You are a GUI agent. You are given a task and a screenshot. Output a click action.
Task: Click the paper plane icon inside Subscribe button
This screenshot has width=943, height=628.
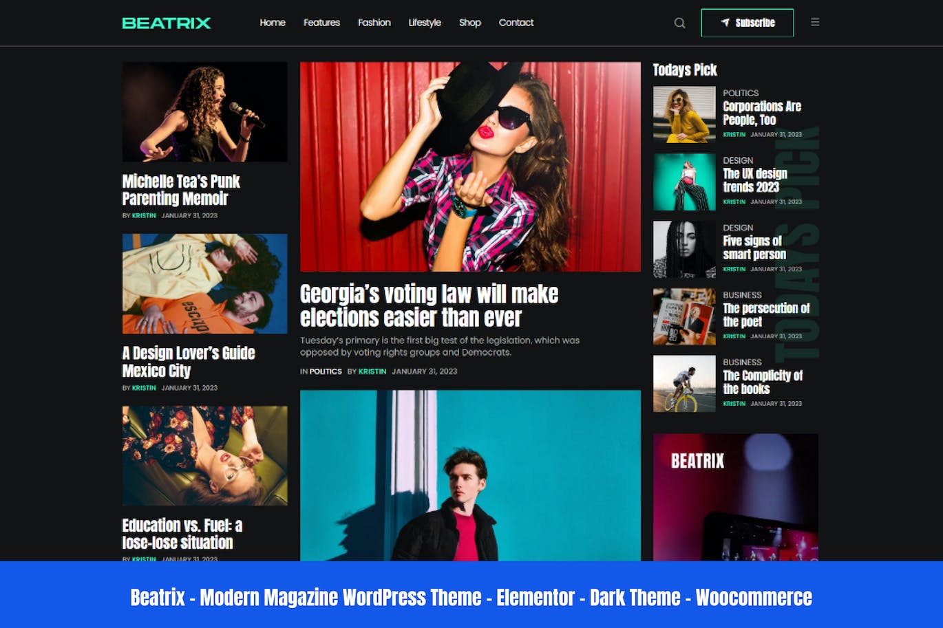726,22
